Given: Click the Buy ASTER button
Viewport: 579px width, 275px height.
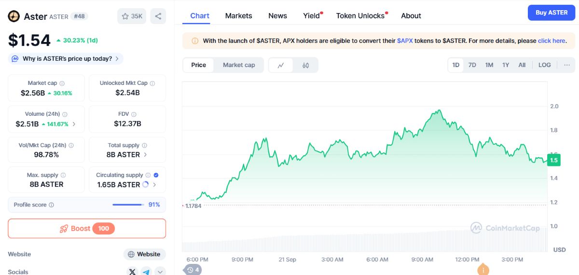Looking at the screenshot, I should pos(551,13).
